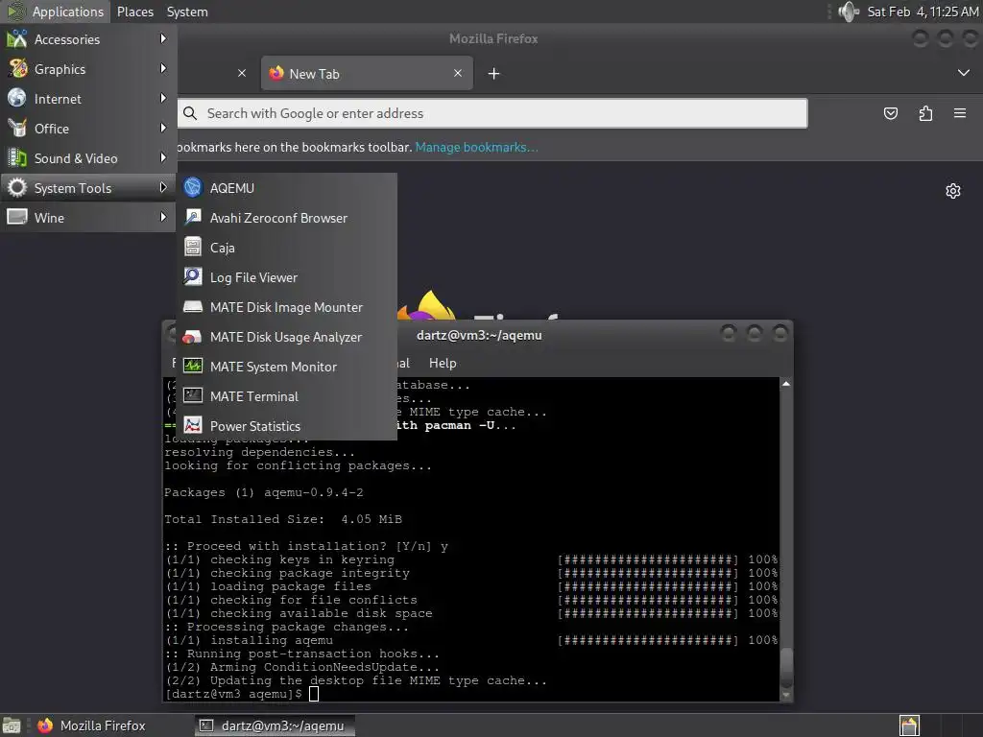Expand the Graphics submenu arrow

point(163,68)
